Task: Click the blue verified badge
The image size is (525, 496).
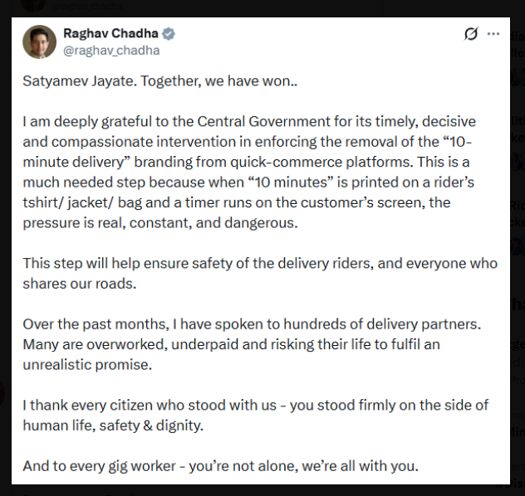Action: pyautogui.click(x=169, y=34)
